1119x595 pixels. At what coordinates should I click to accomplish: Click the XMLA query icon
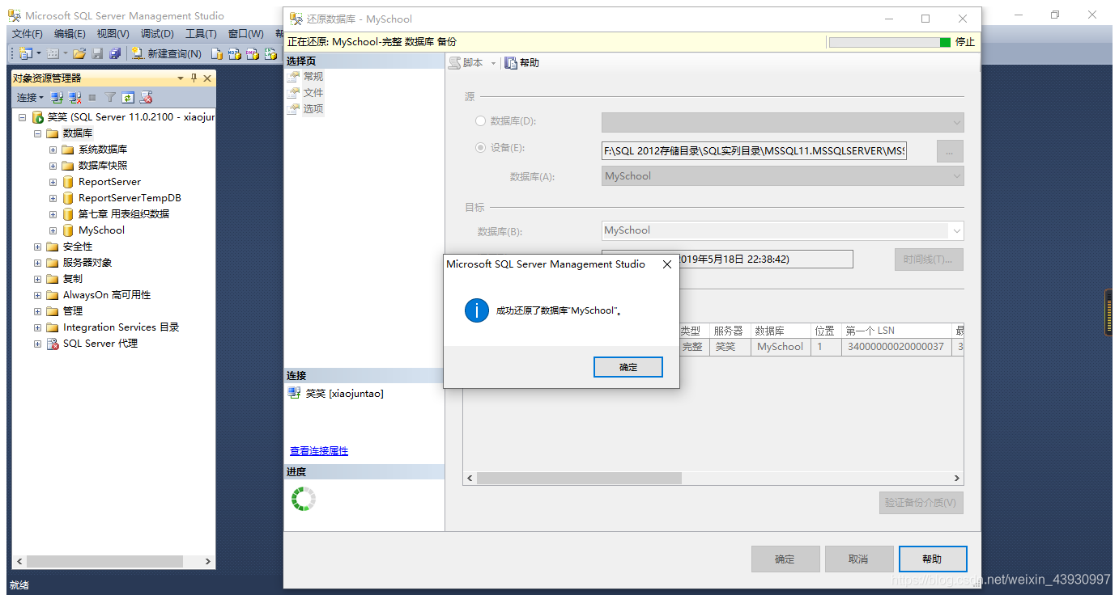click(270, 53)
